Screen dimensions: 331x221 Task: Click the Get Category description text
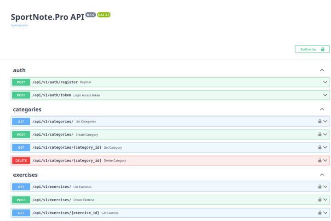113,148
